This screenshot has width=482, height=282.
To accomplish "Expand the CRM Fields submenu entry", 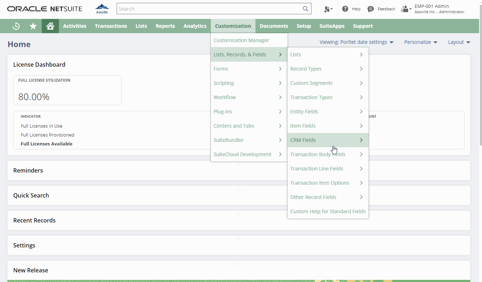I will (x=328, y=140).
